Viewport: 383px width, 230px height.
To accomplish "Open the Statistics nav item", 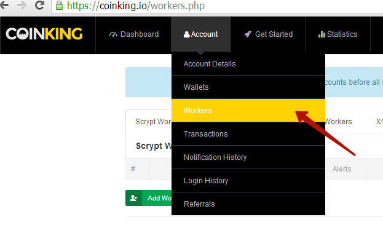I will click(338, 34).
